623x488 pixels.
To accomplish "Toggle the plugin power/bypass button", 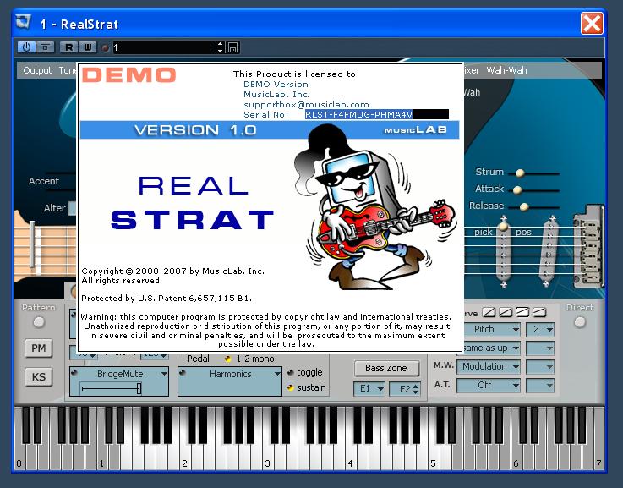I will coord(26,47).
